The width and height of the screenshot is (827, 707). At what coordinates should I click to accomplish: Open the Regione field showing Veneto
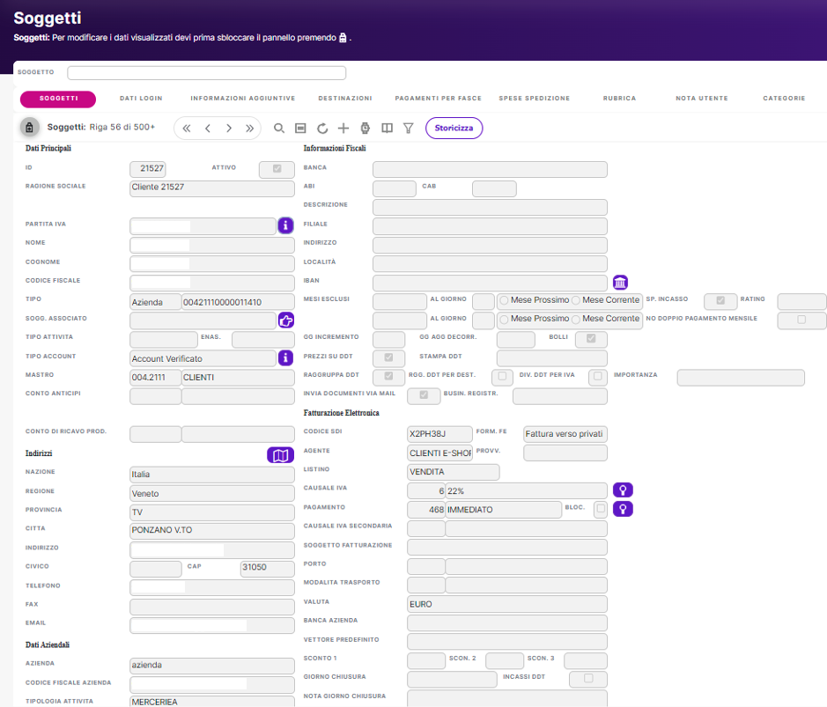point(212,493)
